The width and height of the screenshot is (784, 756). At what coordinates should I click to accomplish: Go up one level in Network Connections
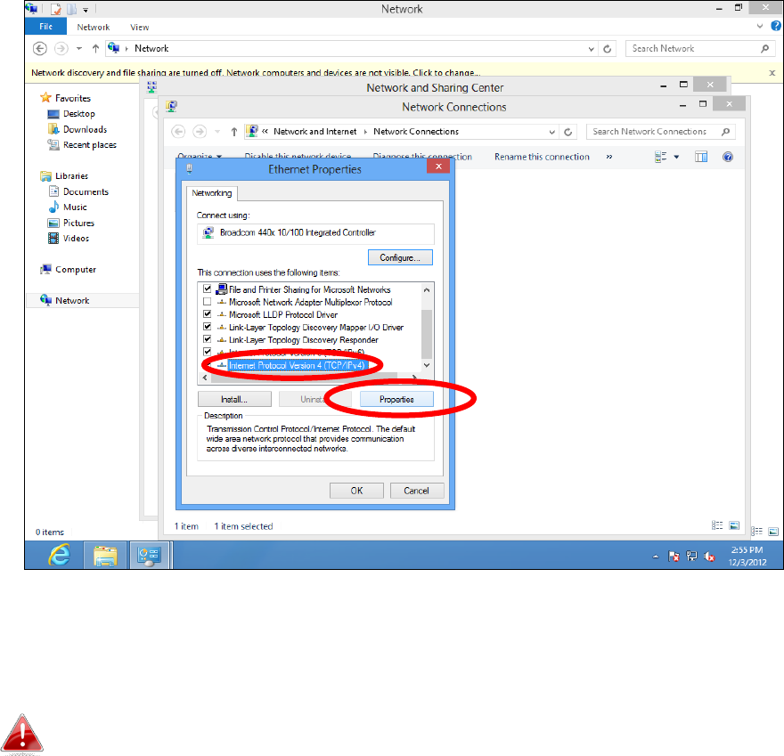coord(234,132)
